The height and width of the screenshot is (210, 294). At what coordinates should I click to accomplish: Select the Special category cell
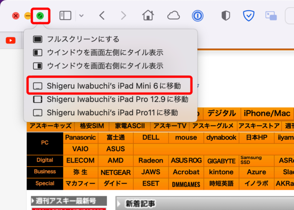(45, 184)
